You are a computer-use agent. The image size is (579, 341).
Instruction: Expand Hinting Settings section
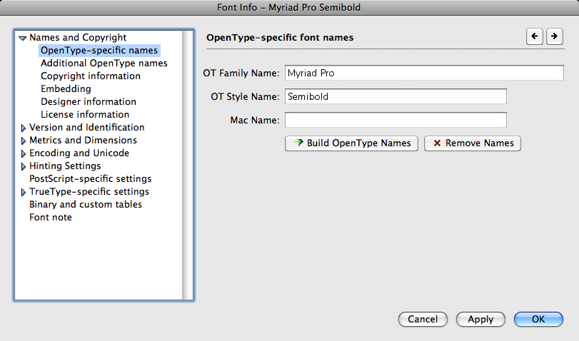[x=24, y=166]
